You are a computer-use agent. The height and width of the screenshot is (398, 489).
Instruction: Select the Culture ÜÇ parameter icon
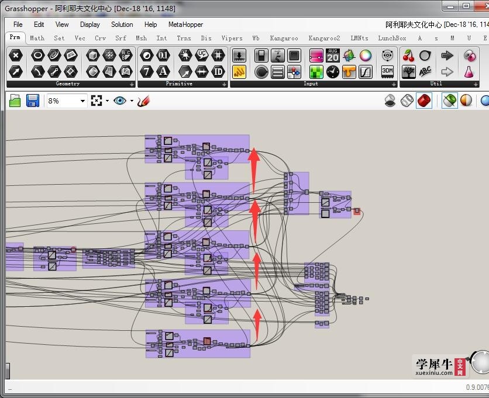tap(201, 56)
